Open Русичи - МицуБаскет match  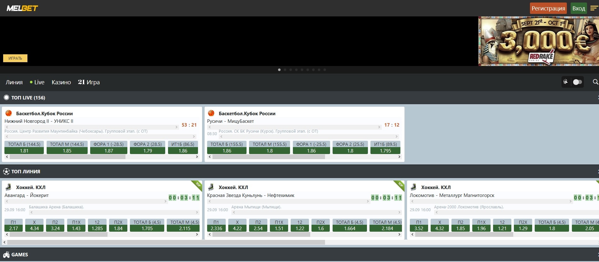tap(230, 121)
